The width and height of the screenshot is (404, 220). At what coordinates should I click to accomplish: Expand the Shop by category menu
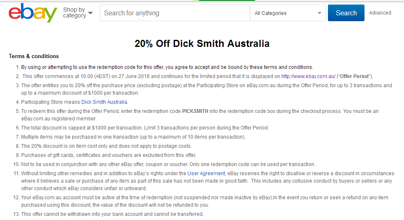tap(78, 12)
